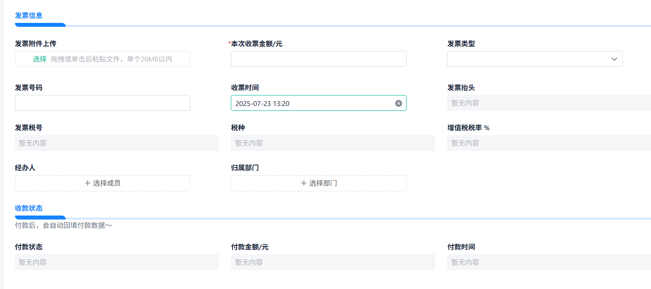The width and height of the screenshot is (651, 289).
Task: Click the chevron on the 发票类型 dropdown
Action: [614, 59]
